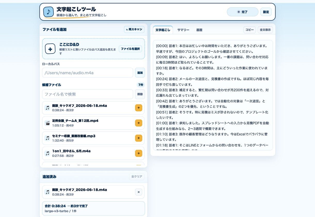Remove 商談_キックオフ from added list with ×

(139, 192)
